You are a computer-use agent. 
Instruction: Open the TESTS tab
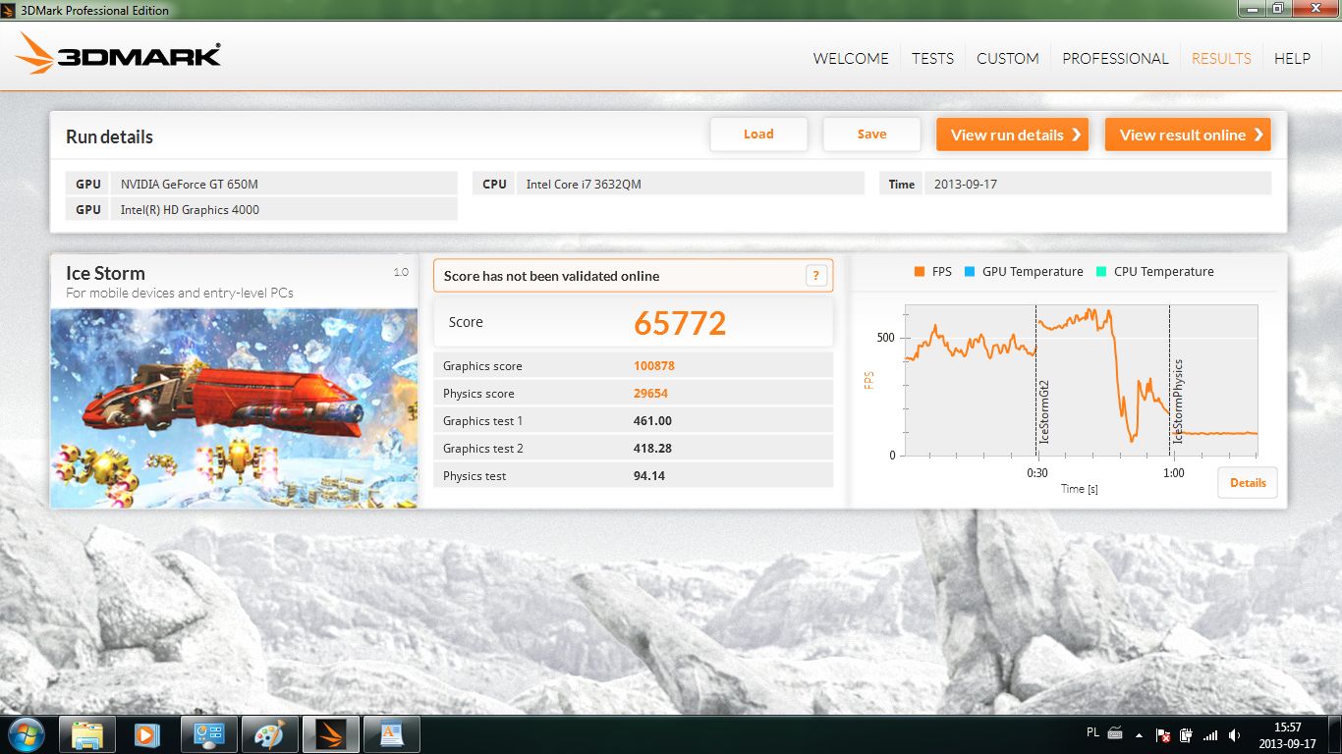[x=932, y=59]
